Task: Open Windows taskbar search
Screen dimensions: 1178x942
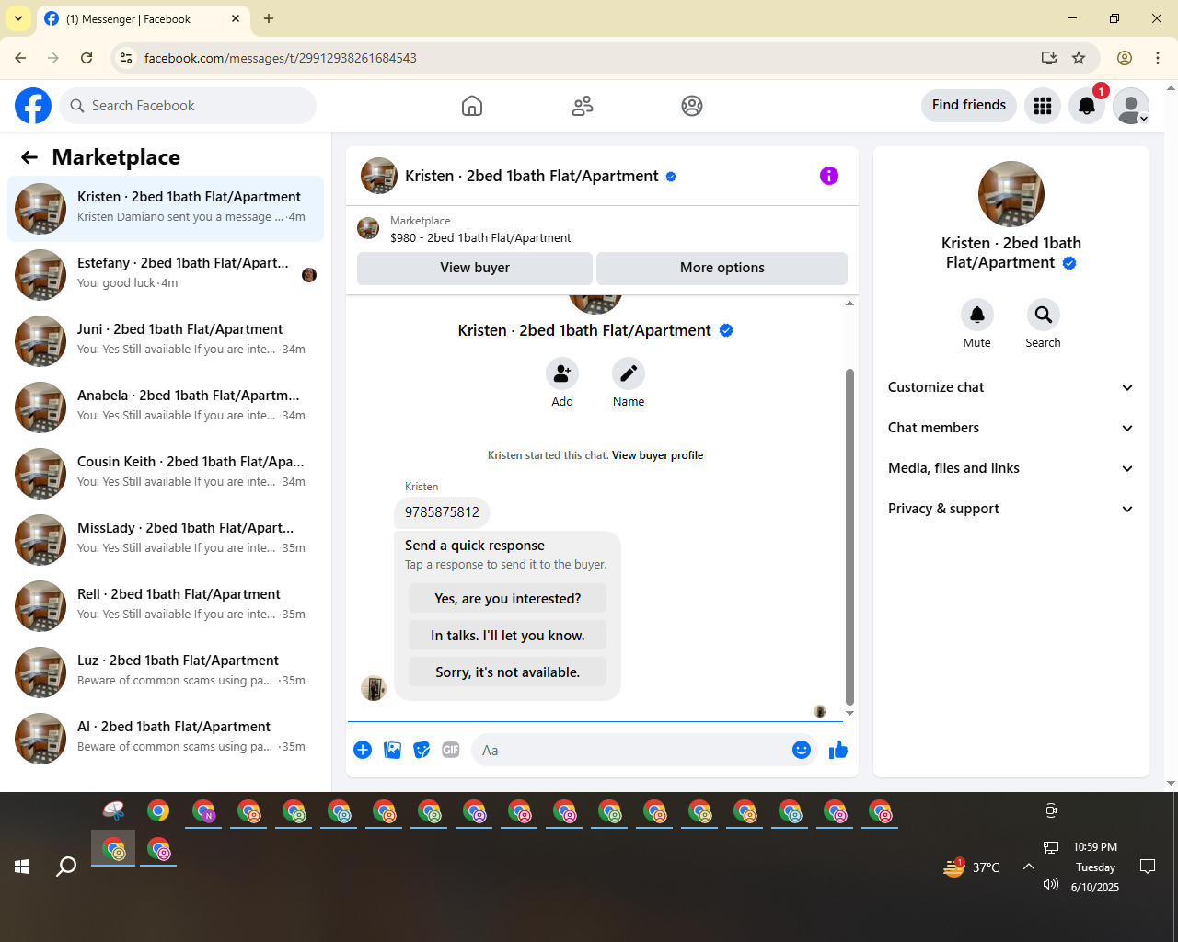Action: (66, 867)
